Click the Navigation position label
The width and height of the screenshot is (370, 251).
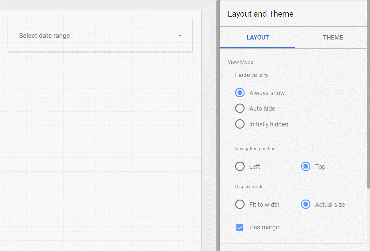255,149
